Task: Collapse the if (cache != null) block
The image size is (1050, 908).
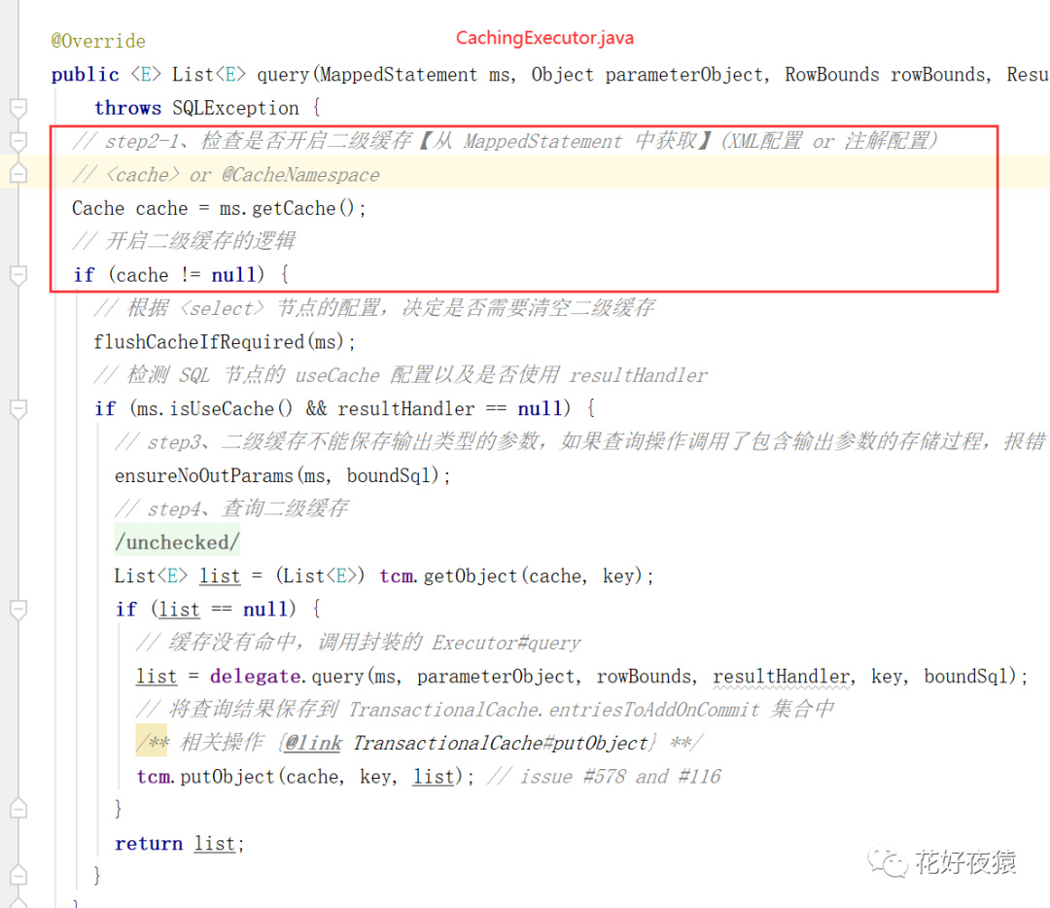Action: coord(18,274)
